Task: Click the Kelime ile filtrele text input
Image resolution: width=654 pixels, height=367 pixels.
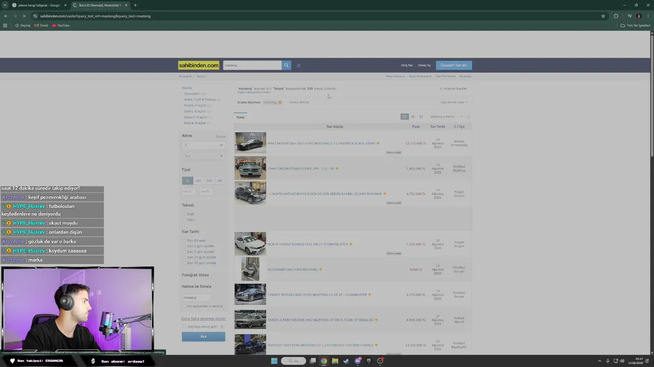Action: [x=196, y=298]
